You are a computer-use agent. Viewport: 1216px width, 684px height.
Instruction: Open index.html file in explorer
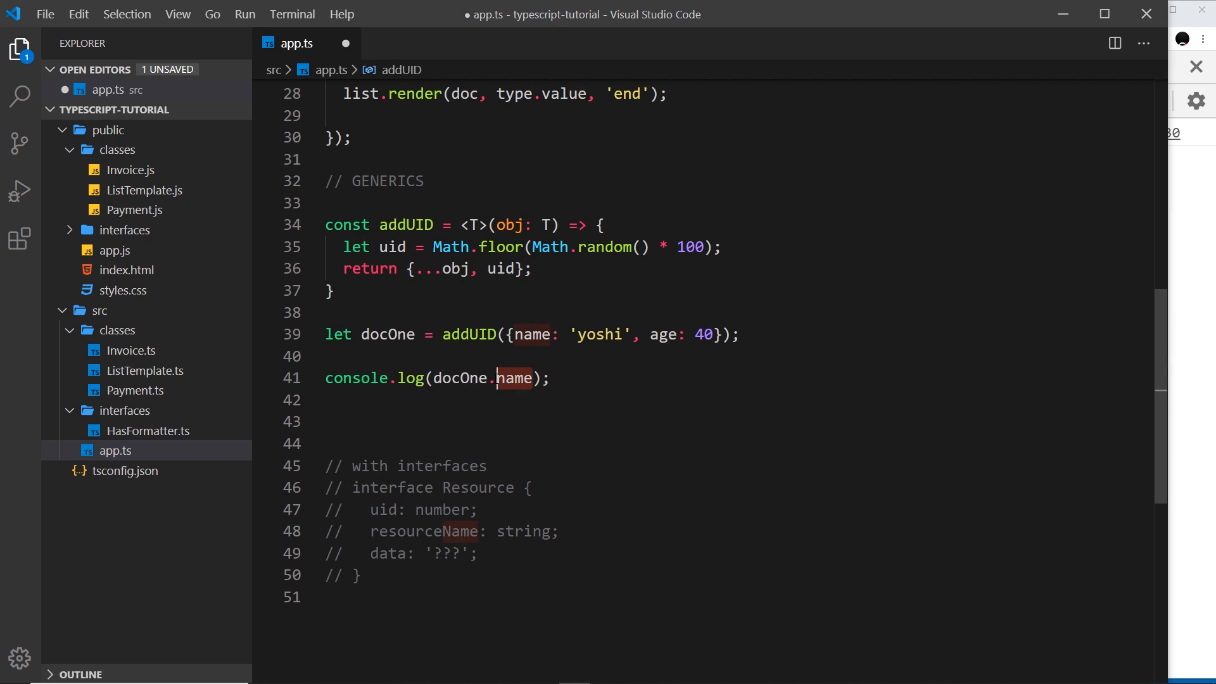[x=127, y=270]
